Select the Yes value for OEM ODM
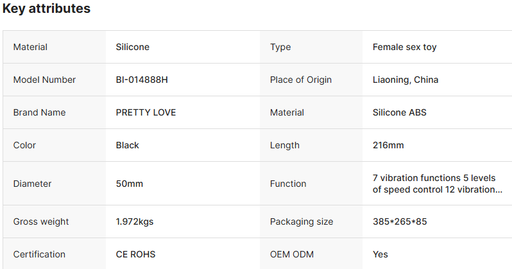This screenshot has width=512, height=269. 380,254
